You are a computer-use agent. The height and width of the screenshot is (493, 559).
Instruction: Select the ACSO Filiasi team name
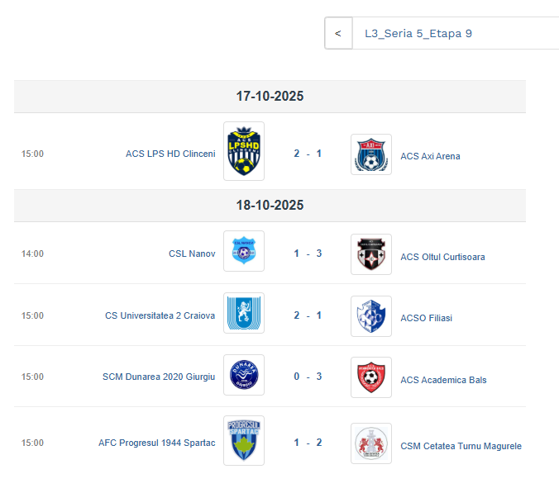point(426,318)
